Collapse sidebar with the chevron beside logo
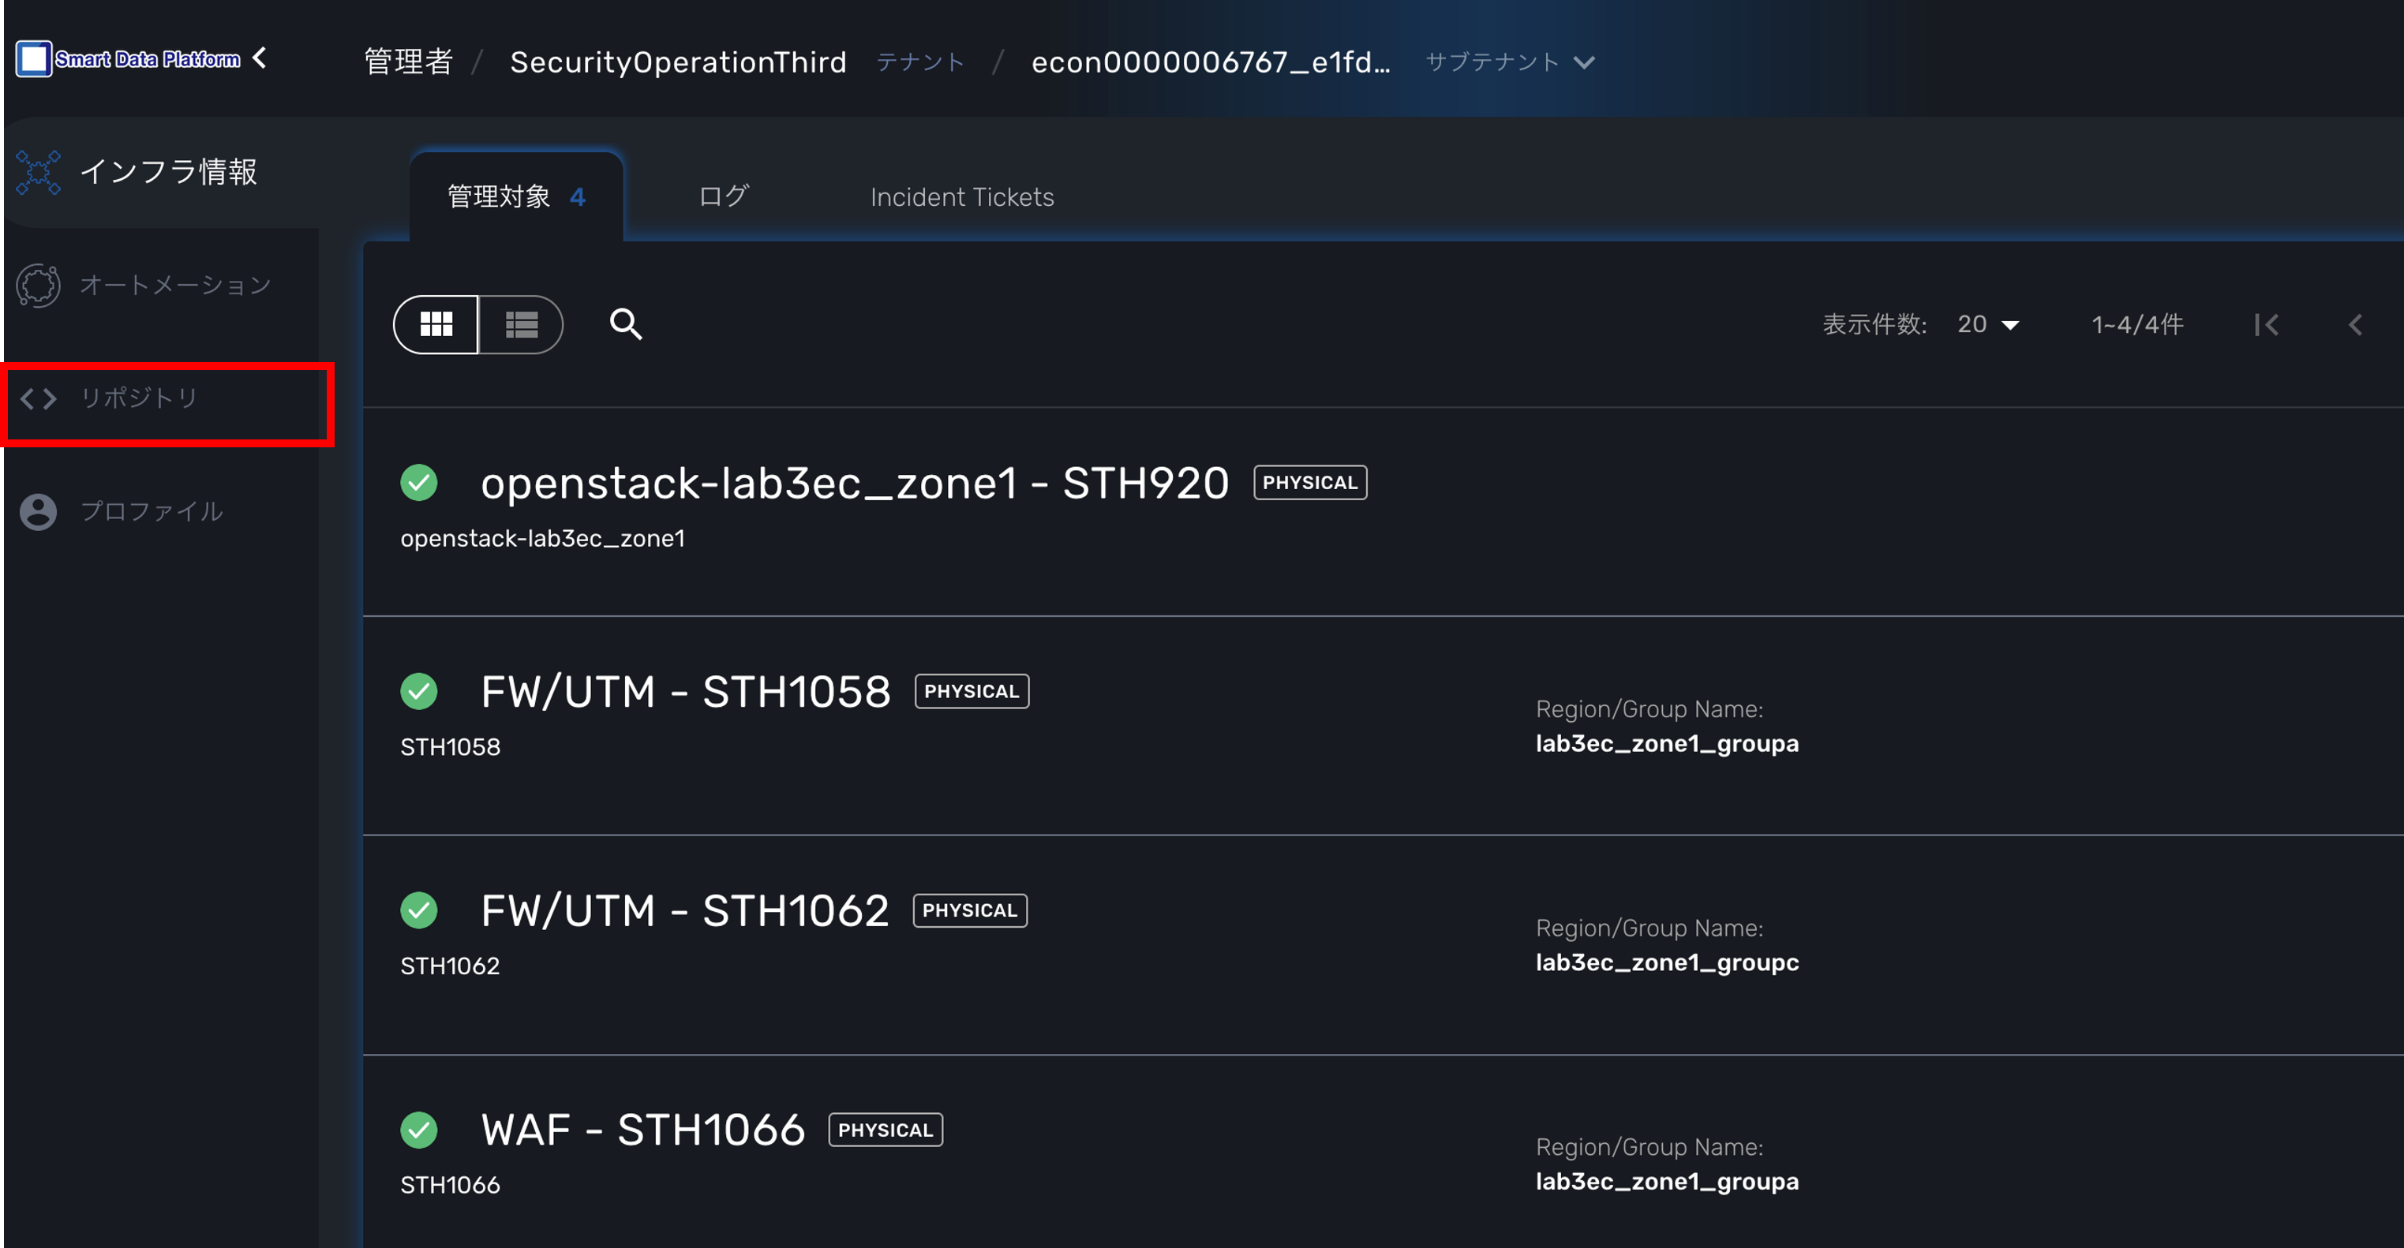This screenshot has height=1248, width=2404. pyautogui.click(x=260, y=58)
